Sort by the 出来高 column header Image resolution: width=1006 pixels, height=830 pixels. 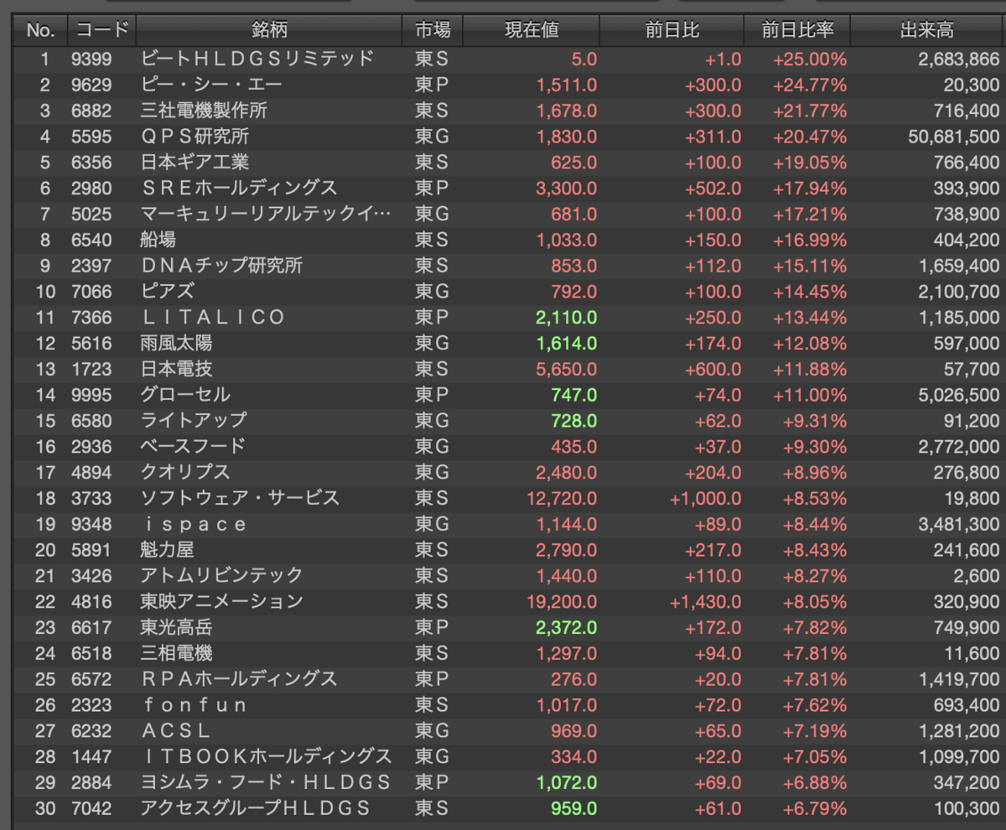[x=927, y=31]
